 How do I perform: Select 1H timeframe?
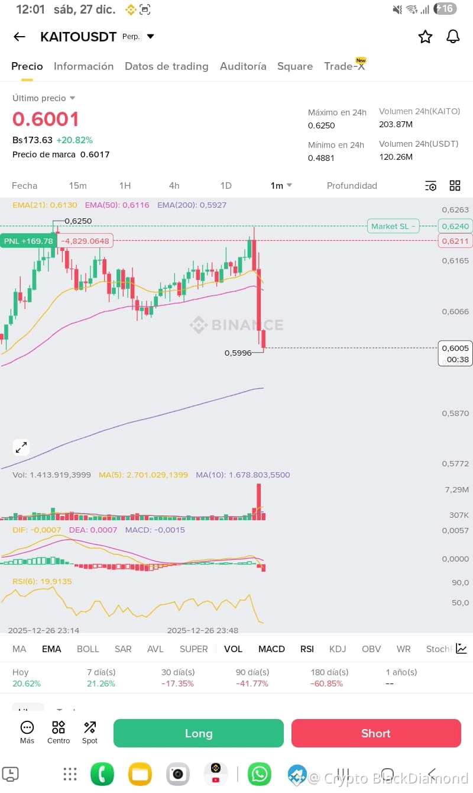(125, 186)
